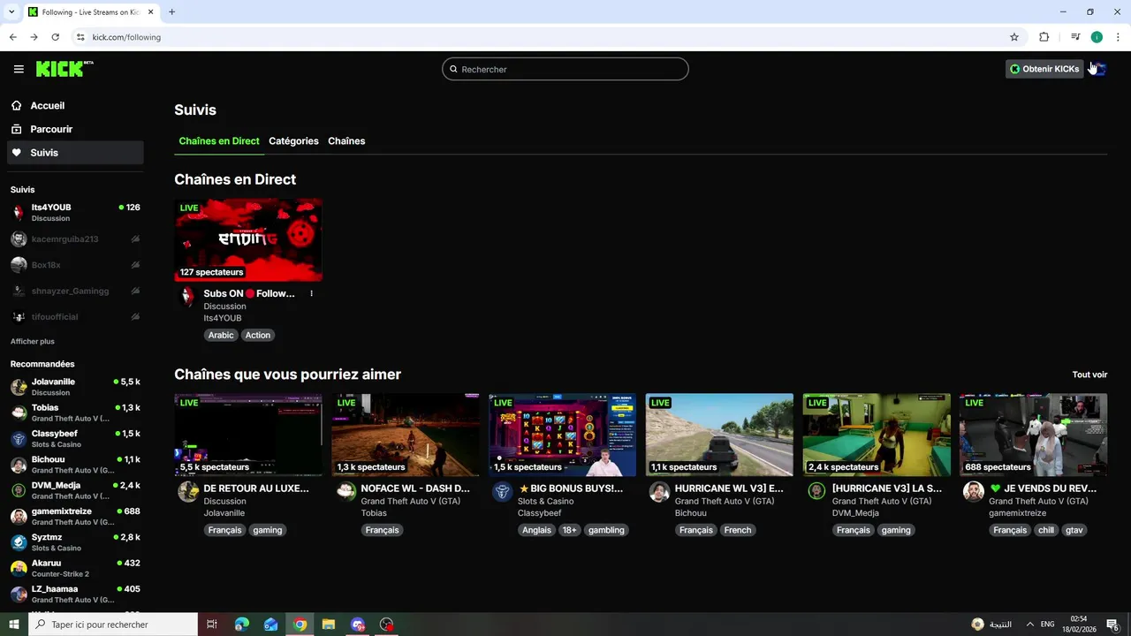Click Tobias avatar under stream card
Image resolution: width=1131 pixels, height=636 pixels.
(345, 492)
